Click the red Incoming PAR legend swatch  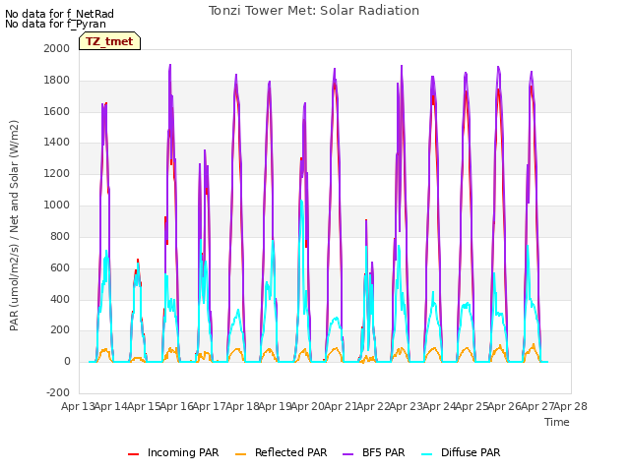coord(134,454)
